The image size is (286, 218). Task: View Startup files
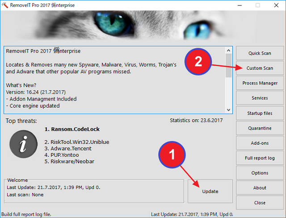coord(260,113)
